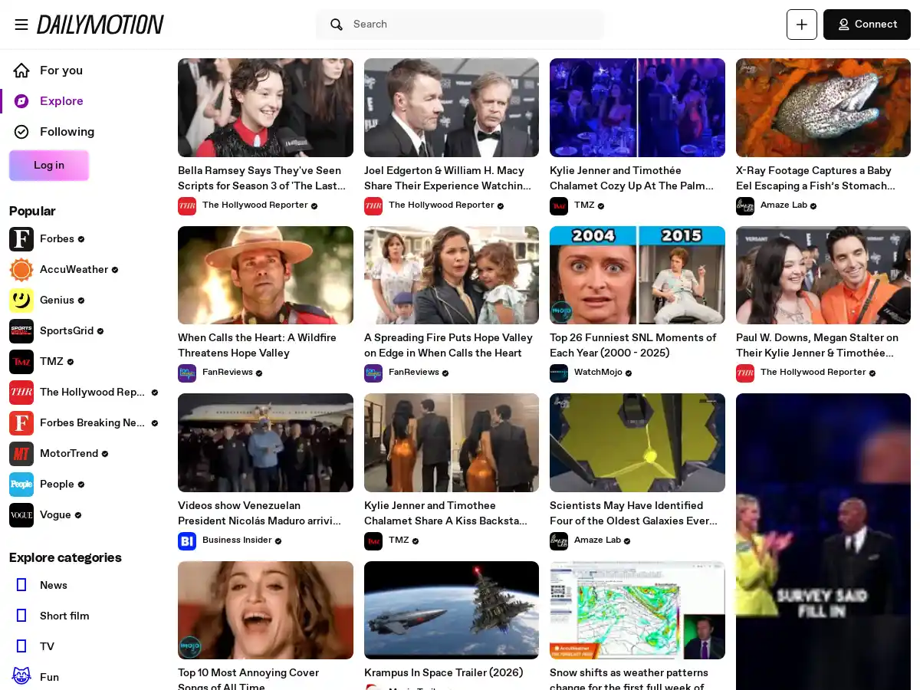Open the Following section
This screenshot has width=920, height=690.
click(x=67, y=132)
